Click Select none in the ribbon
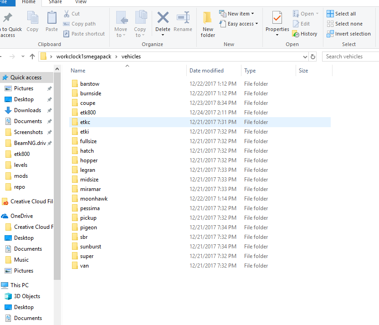 click(x=344, y=24)
